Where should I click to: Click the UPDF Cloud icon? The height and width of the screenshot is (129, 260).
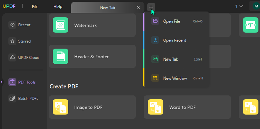[x=13, y=57]
